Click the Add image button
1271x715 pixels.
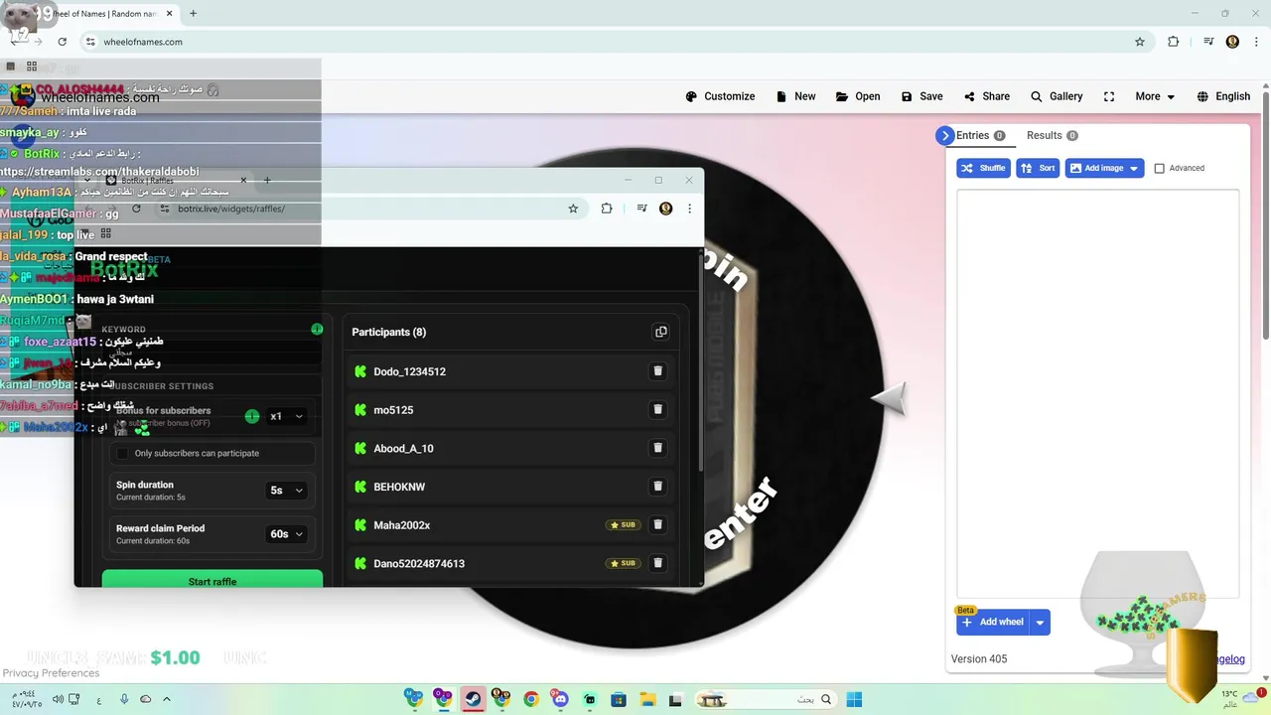[1096, 168]
